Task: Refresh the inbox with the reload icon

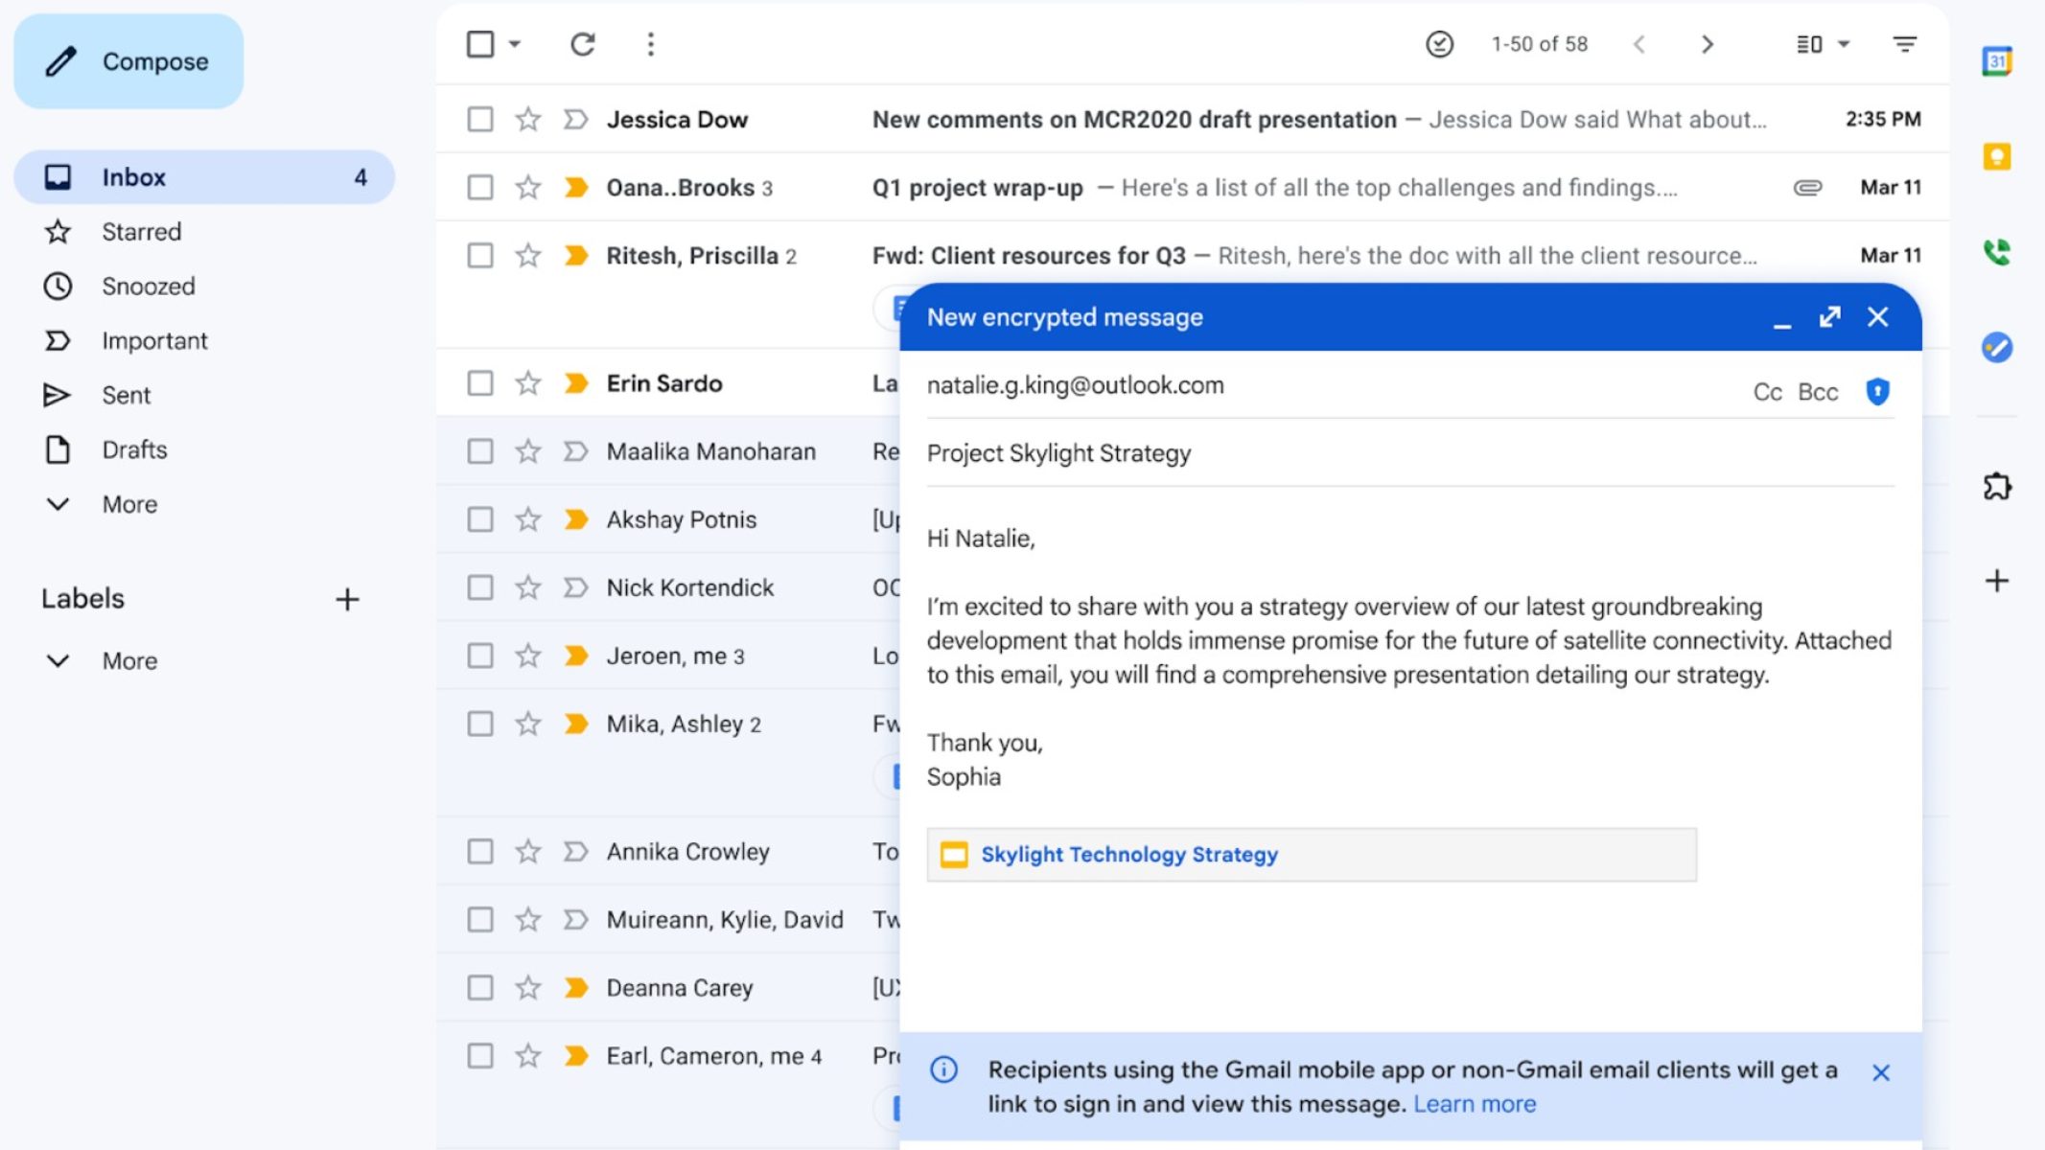Action: pyautogui.click(x=582, y=44)
